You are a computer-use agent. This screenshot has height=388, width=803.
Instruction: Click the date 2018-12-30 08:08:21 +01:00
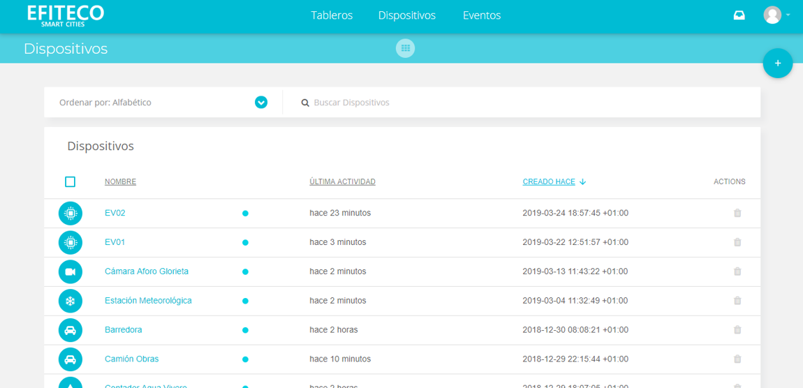(x=575, y=330)
